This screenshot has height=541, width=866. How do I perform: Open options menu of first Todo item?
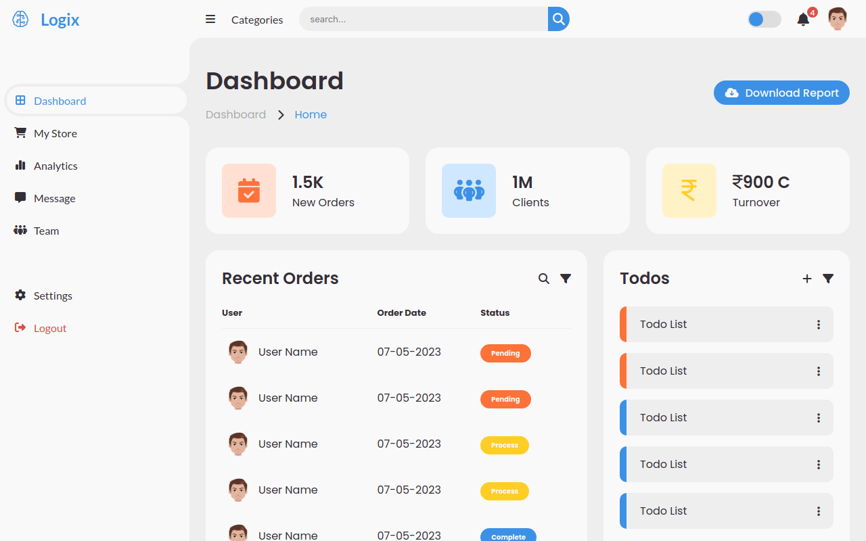click(x=818, y=325)
